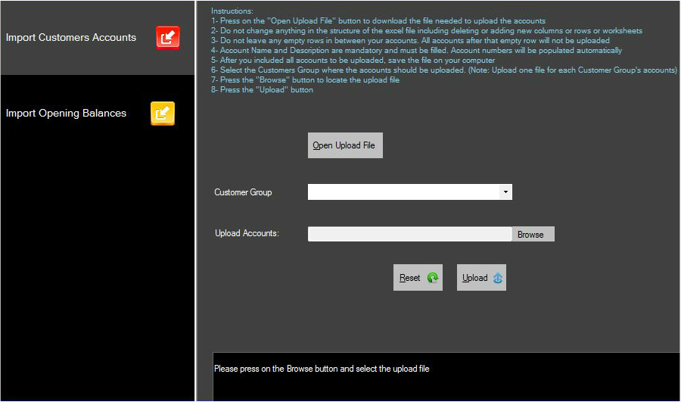Click instruction line 8 'Press the Upload button'

263,90
